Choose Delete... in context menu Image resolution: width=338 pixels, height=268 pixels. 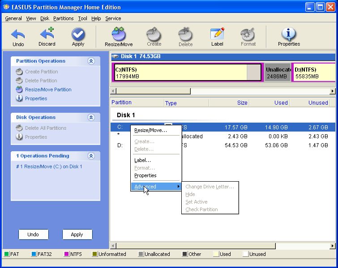point(156,149)
